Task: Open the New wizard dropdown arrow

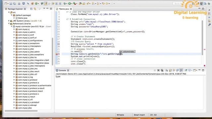Action: 8,4
